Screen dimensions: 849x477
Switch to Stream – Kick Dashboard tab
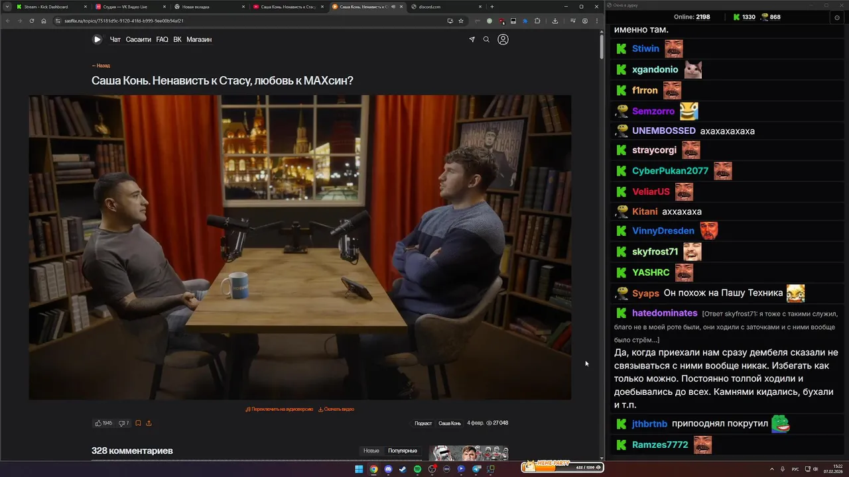pyautogui.click(x=52, y=7)
